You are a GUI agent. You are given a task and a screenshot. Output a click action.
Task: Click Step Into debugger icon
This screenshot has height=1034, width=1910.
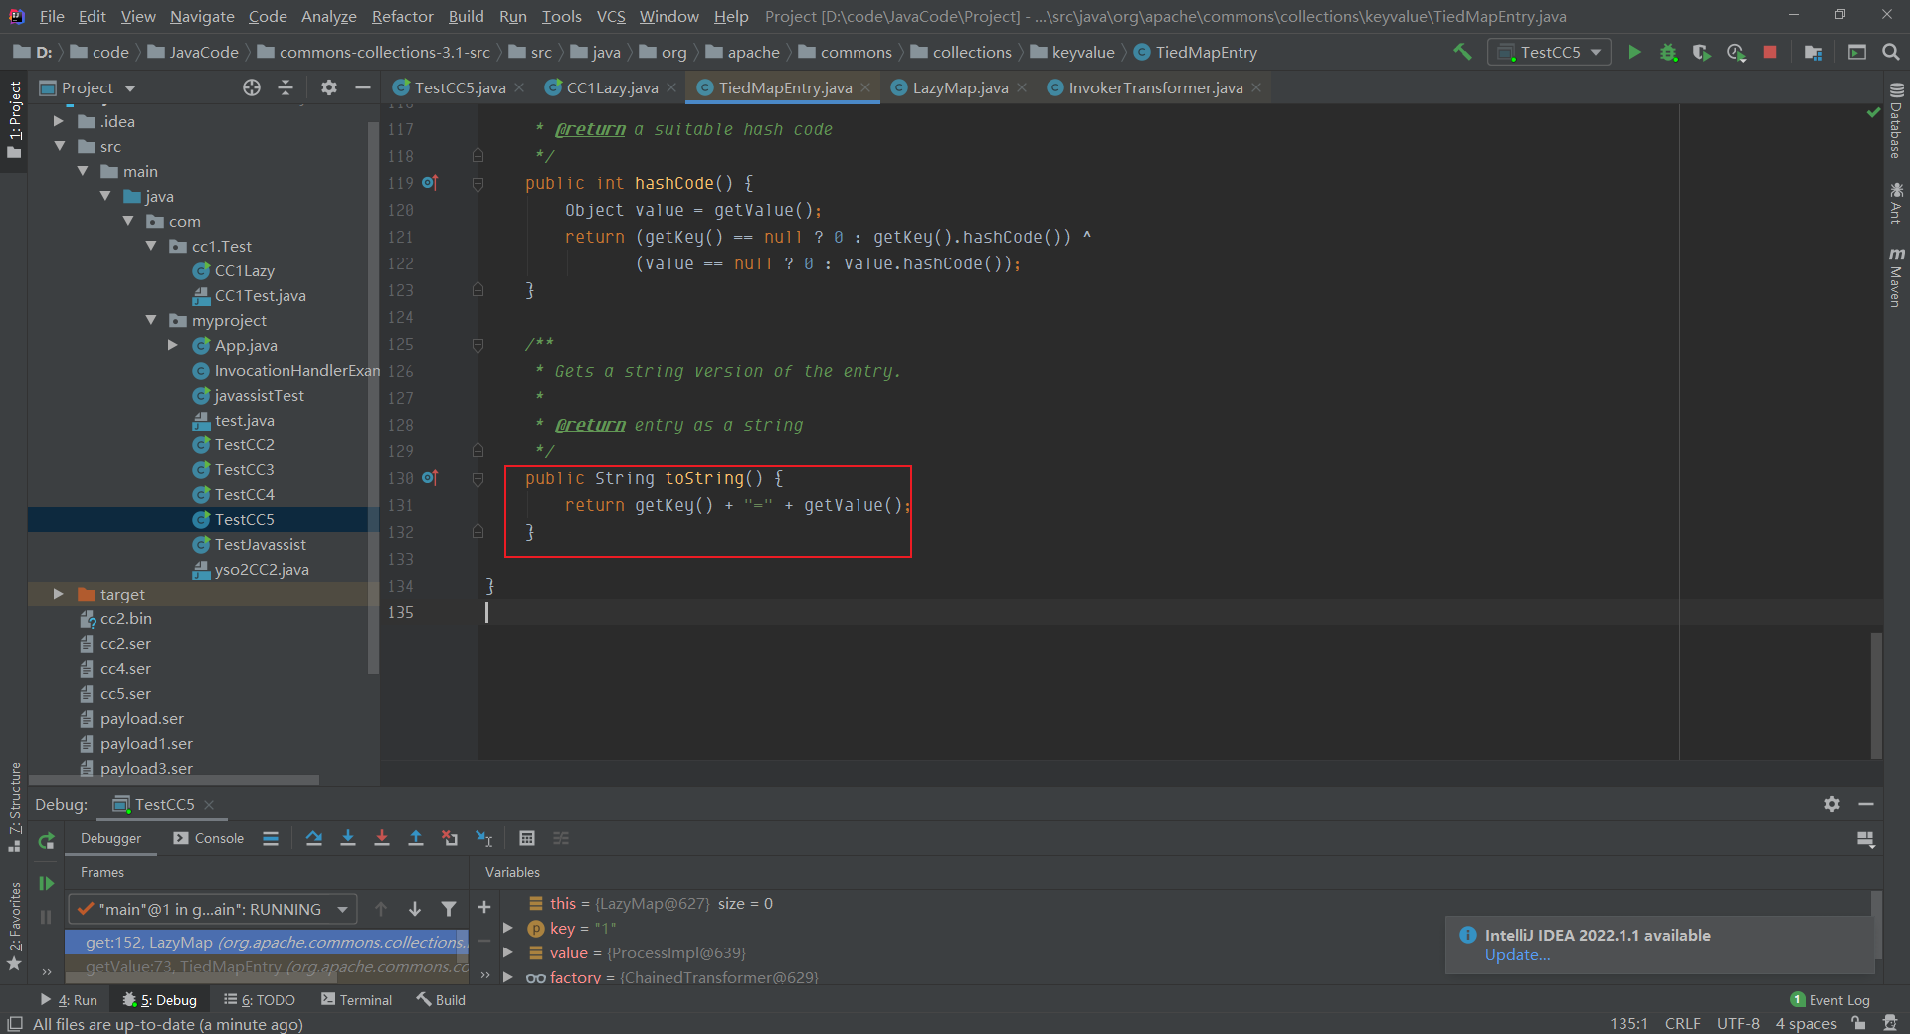point(348,838)
